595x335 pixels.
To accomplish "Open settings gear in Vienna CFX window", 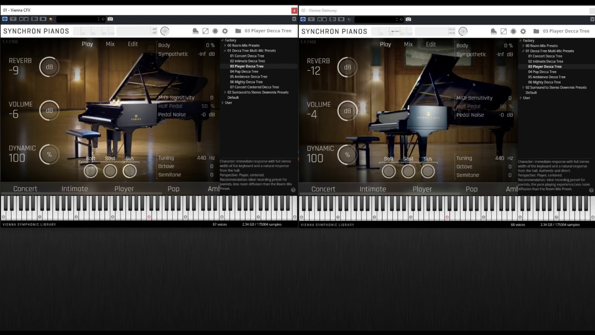I will [225, 31].
